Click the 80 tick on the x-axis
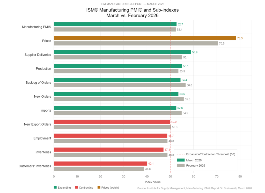Screen dimensions: 265x193 [240, 177]
